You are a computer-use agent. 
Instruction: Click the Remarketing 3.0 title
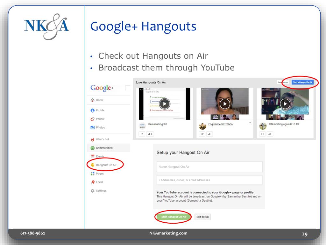click(x=158, y=124)
